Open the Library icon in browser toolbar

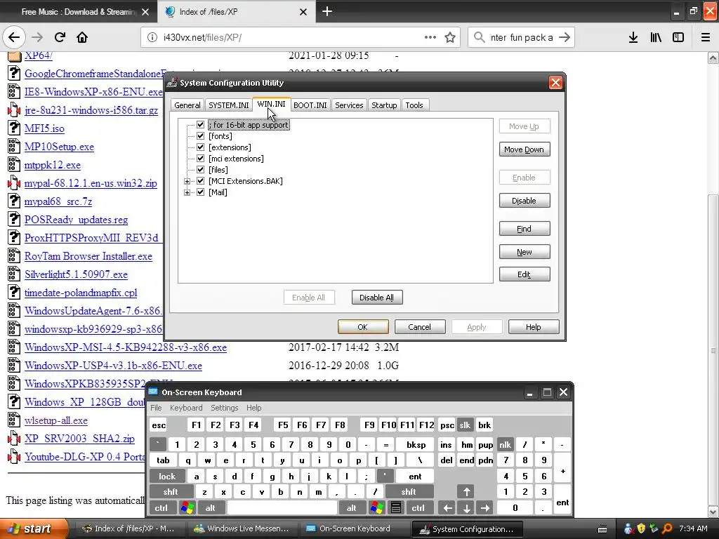point(656,37)
